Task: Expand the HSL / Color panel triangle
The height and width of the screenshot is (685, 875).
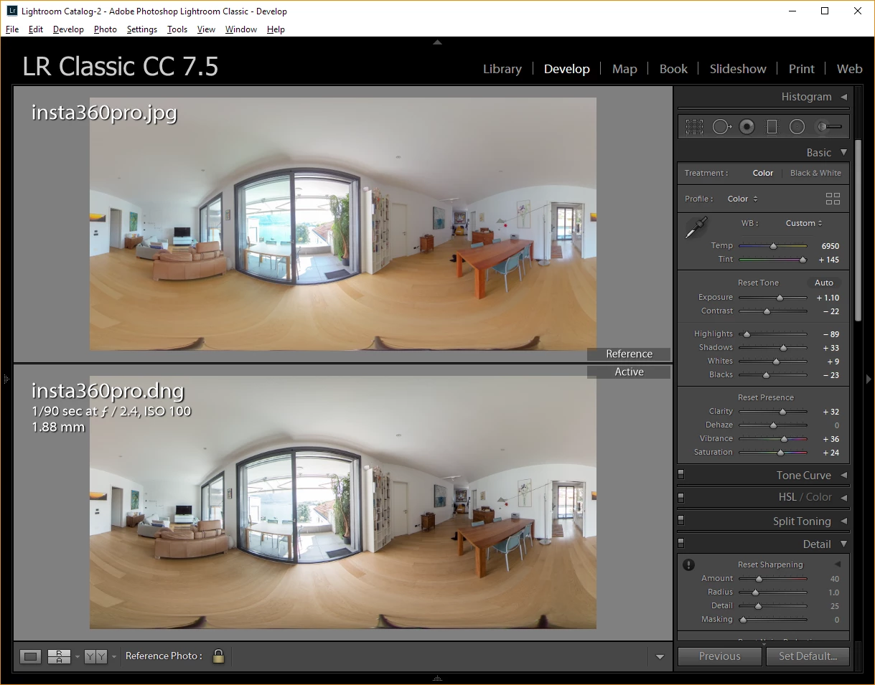Action: click(843, 498)
